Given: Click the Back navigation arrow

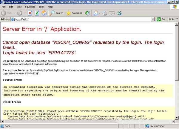Looking at the screenshot, I should pos(4,13).
